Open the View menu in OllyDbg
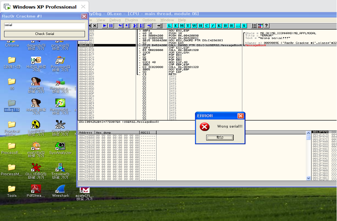Image resolution: width=337 pixels, height=221 pixels. pos(101,20)
